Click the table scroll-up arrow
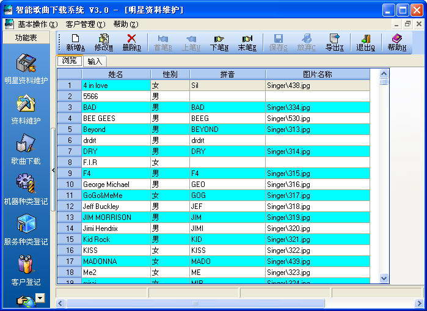This screenshot has height=311, width=427. [x=384, y=73]
